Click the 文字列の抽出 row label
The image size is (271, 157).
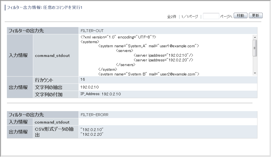tap(49, 87)
